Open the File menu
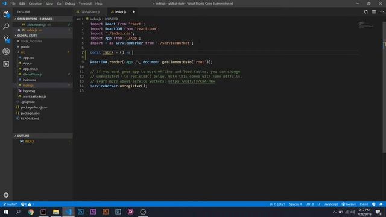The height and width of the screenshot is (217, 386). click(13, 4)
